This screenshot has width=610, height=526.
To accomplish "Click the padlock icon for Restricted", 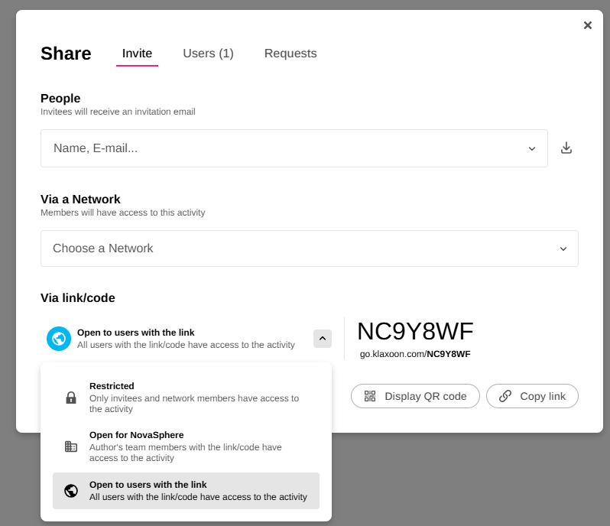I will click(x=71, y=398).
